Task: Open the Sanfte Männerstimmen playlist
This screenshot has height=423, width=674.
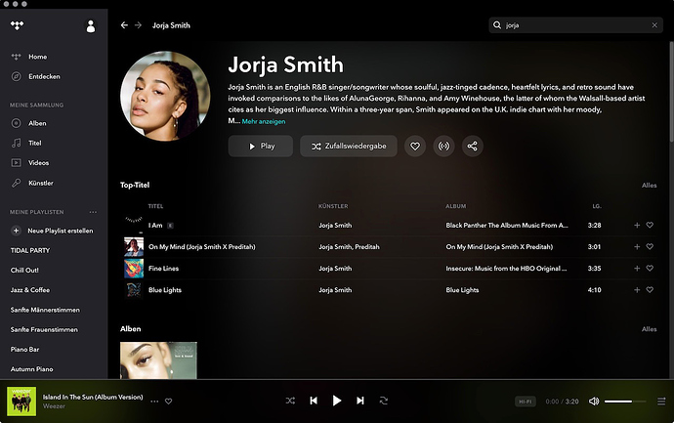Action: tap(45, 310)
